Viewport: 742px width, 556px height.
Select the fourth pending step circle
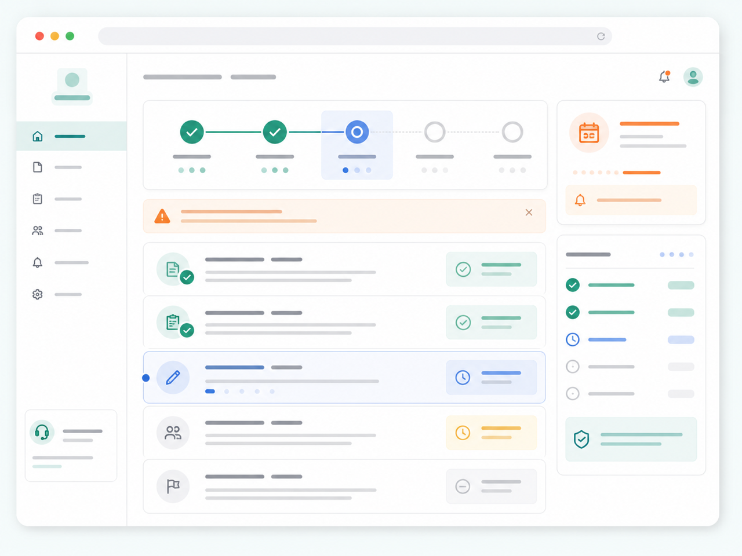435,132
